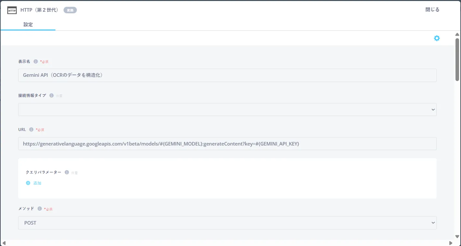461x246 pixels.
Task: Open the 接続情報タイプ dropdown
Action: pyautogui.click(x=227, y=110)
